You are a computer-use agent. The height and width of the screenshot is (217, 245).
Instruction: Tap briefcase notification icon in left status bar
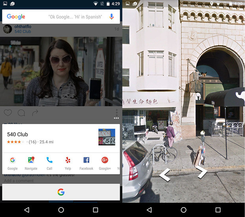12,4
